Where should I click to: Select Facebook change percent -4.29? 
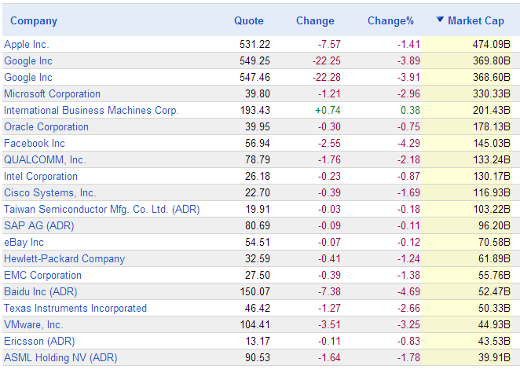408,144
